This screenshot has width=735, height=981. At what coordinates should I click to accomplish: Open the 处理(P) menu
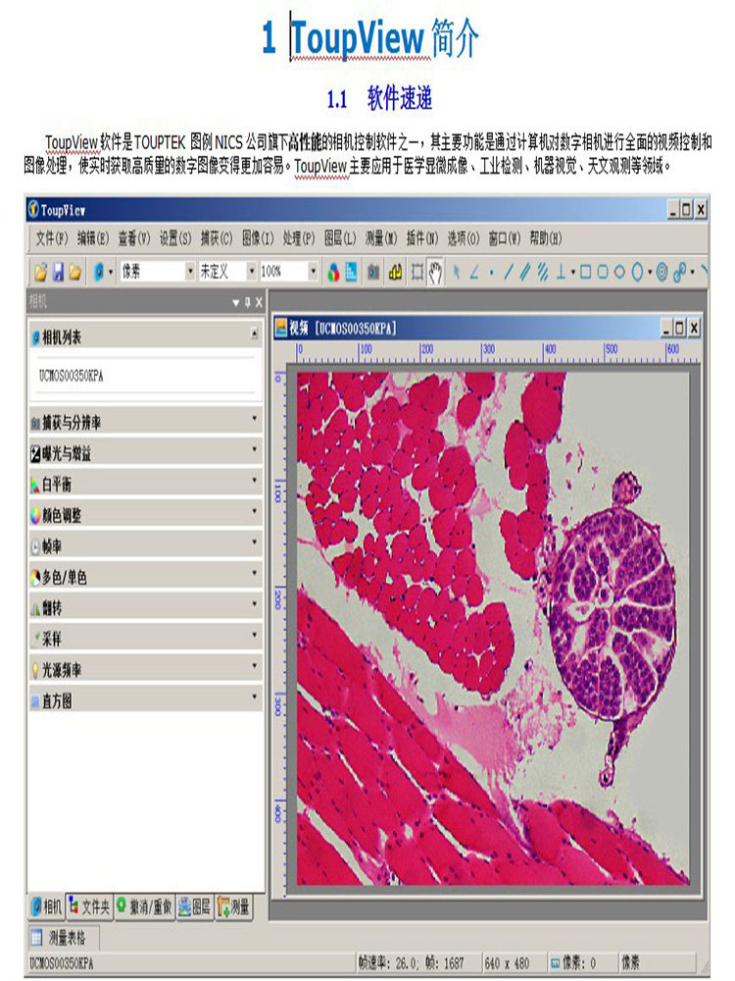[x=298, y=238]
